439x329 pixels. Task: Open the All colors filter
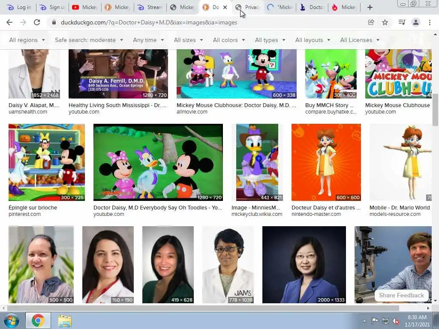229,40
